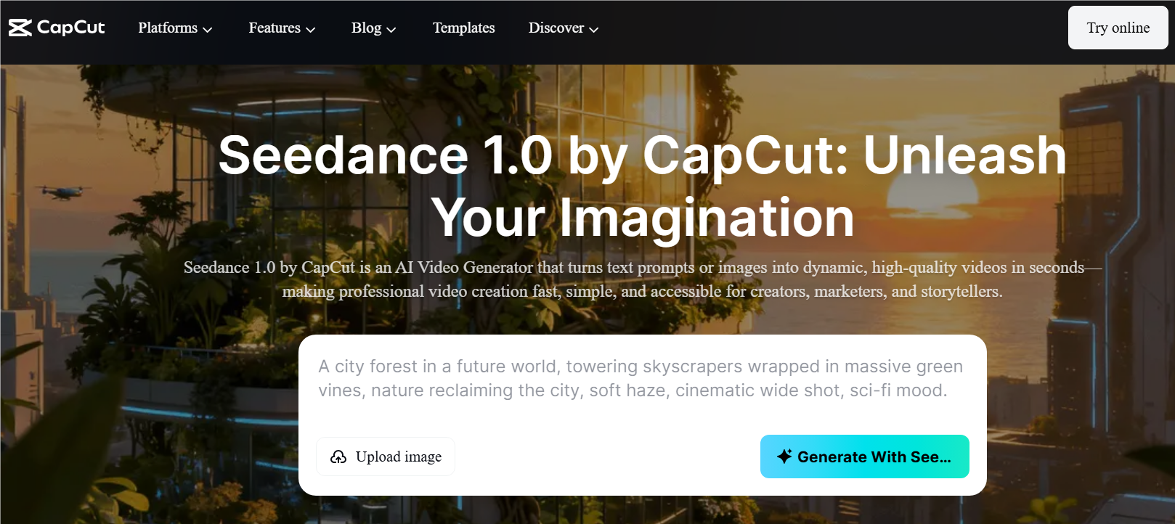The image size is (1175, 524).
Task: Click the Upload image button label
Action: tap(399, 457)
